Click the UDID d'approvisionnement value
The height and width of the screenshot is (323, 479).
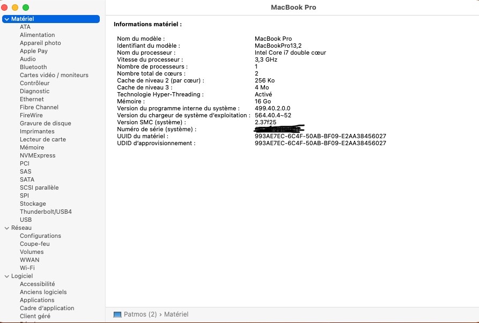coord(320,143)
